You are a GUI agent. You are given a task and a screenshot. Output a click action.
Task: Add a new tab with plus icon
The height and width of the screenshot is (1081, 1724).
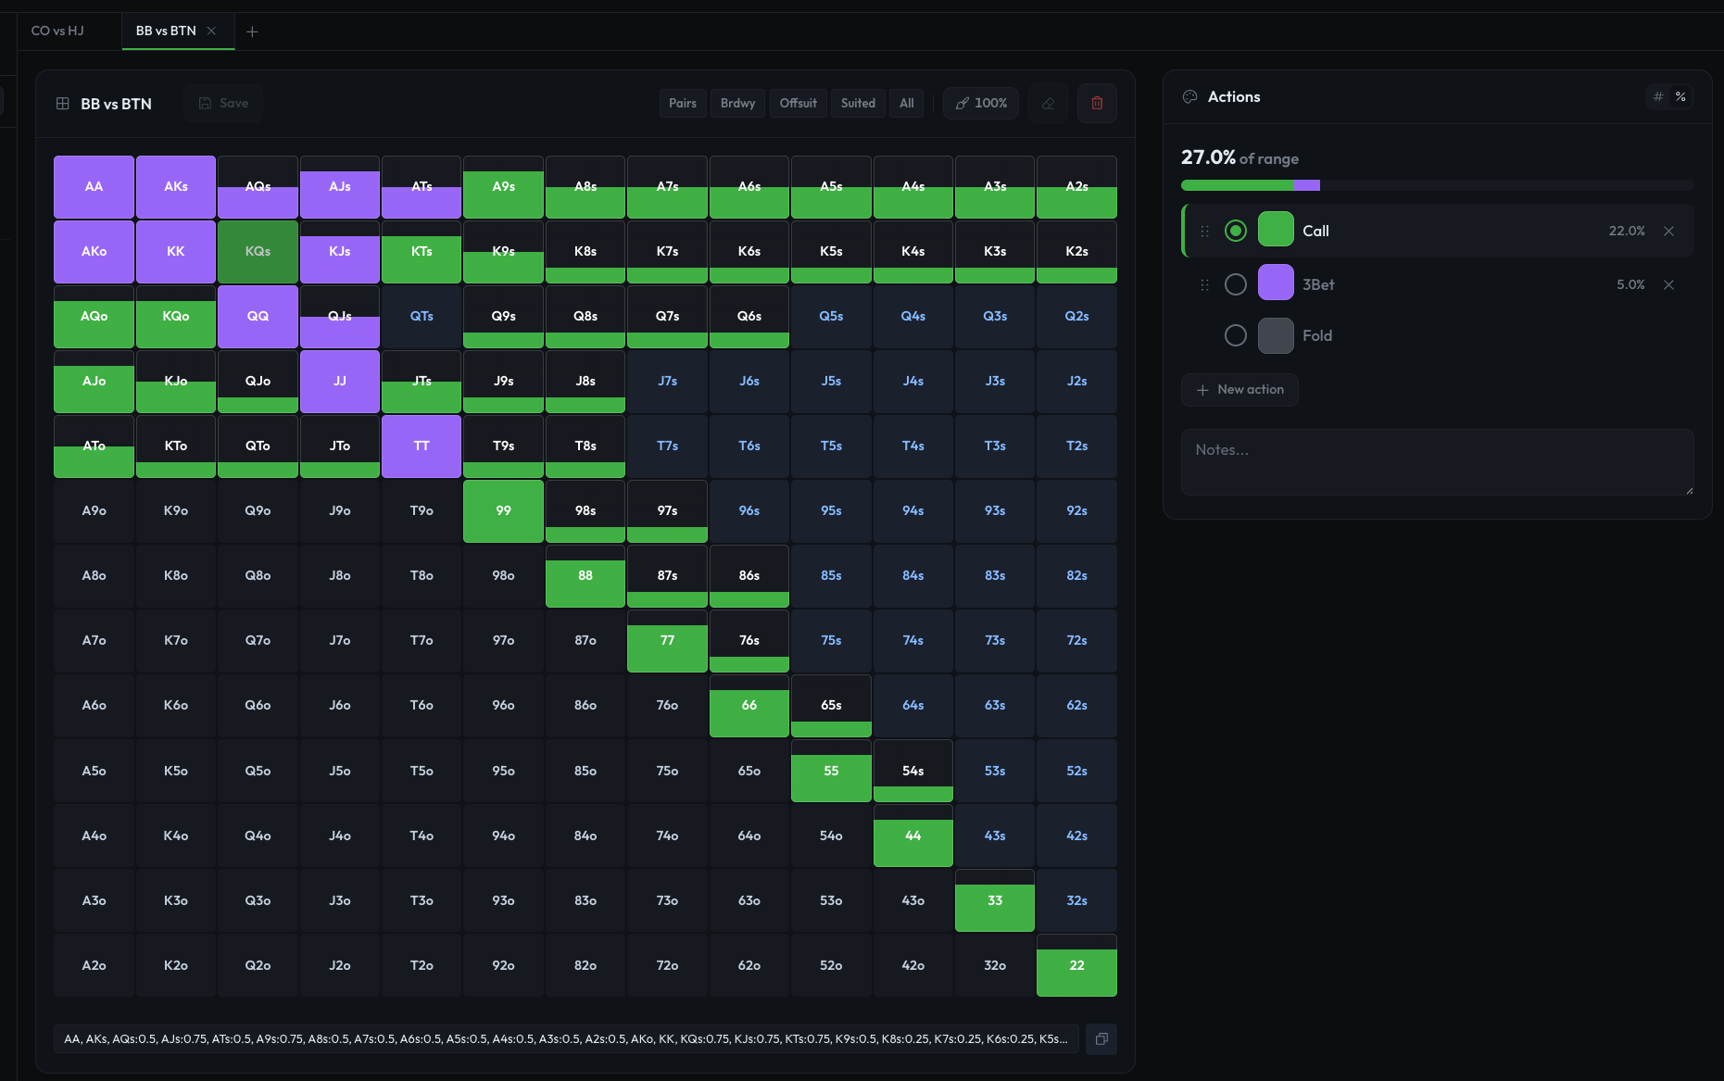(x=252, y=31)
